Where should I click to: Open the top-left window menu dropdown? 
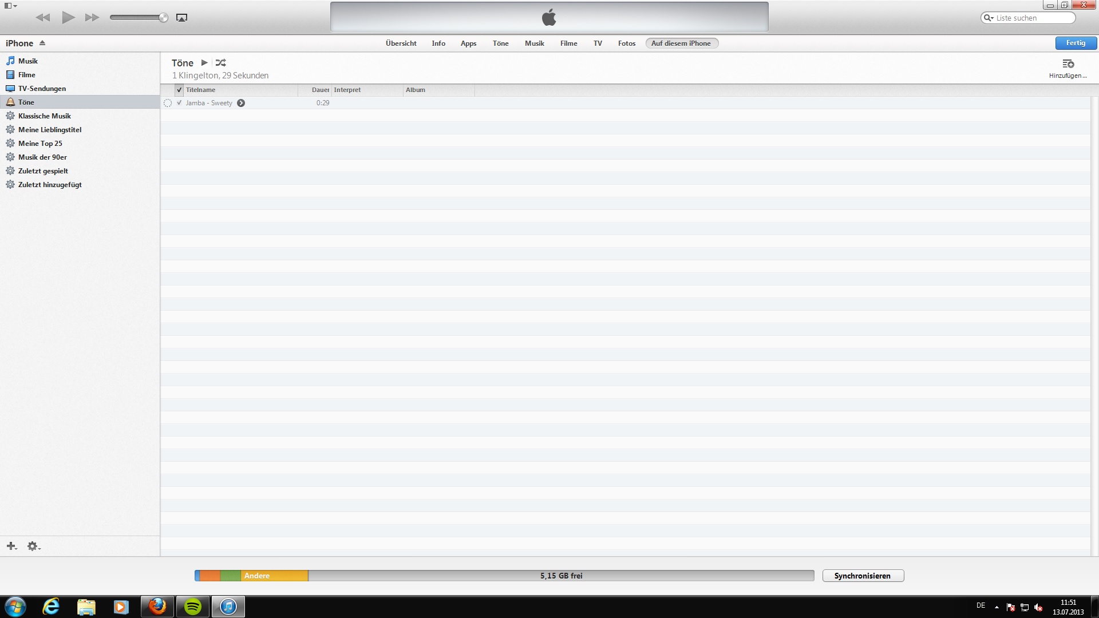[10, 6]
